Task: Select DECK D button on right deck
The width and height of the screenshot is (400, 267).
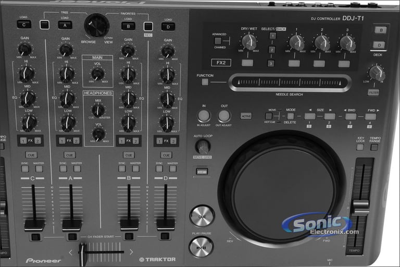Action: click(379, 45)
